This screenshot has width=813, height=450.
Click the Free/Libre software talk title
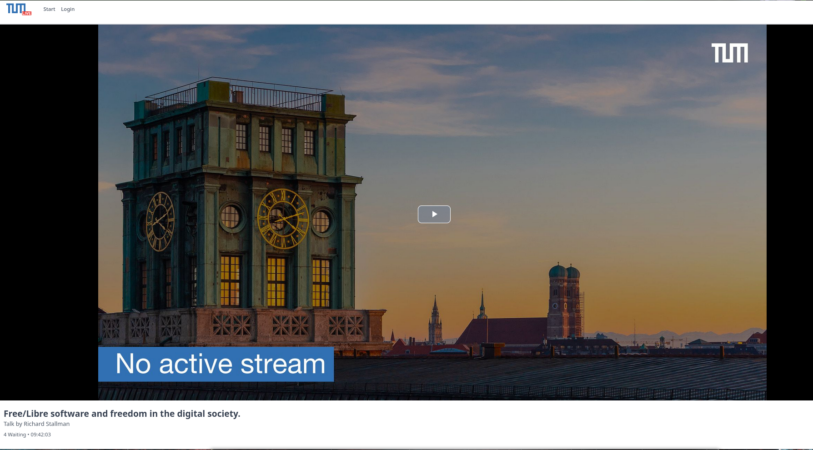pos(122,414)
